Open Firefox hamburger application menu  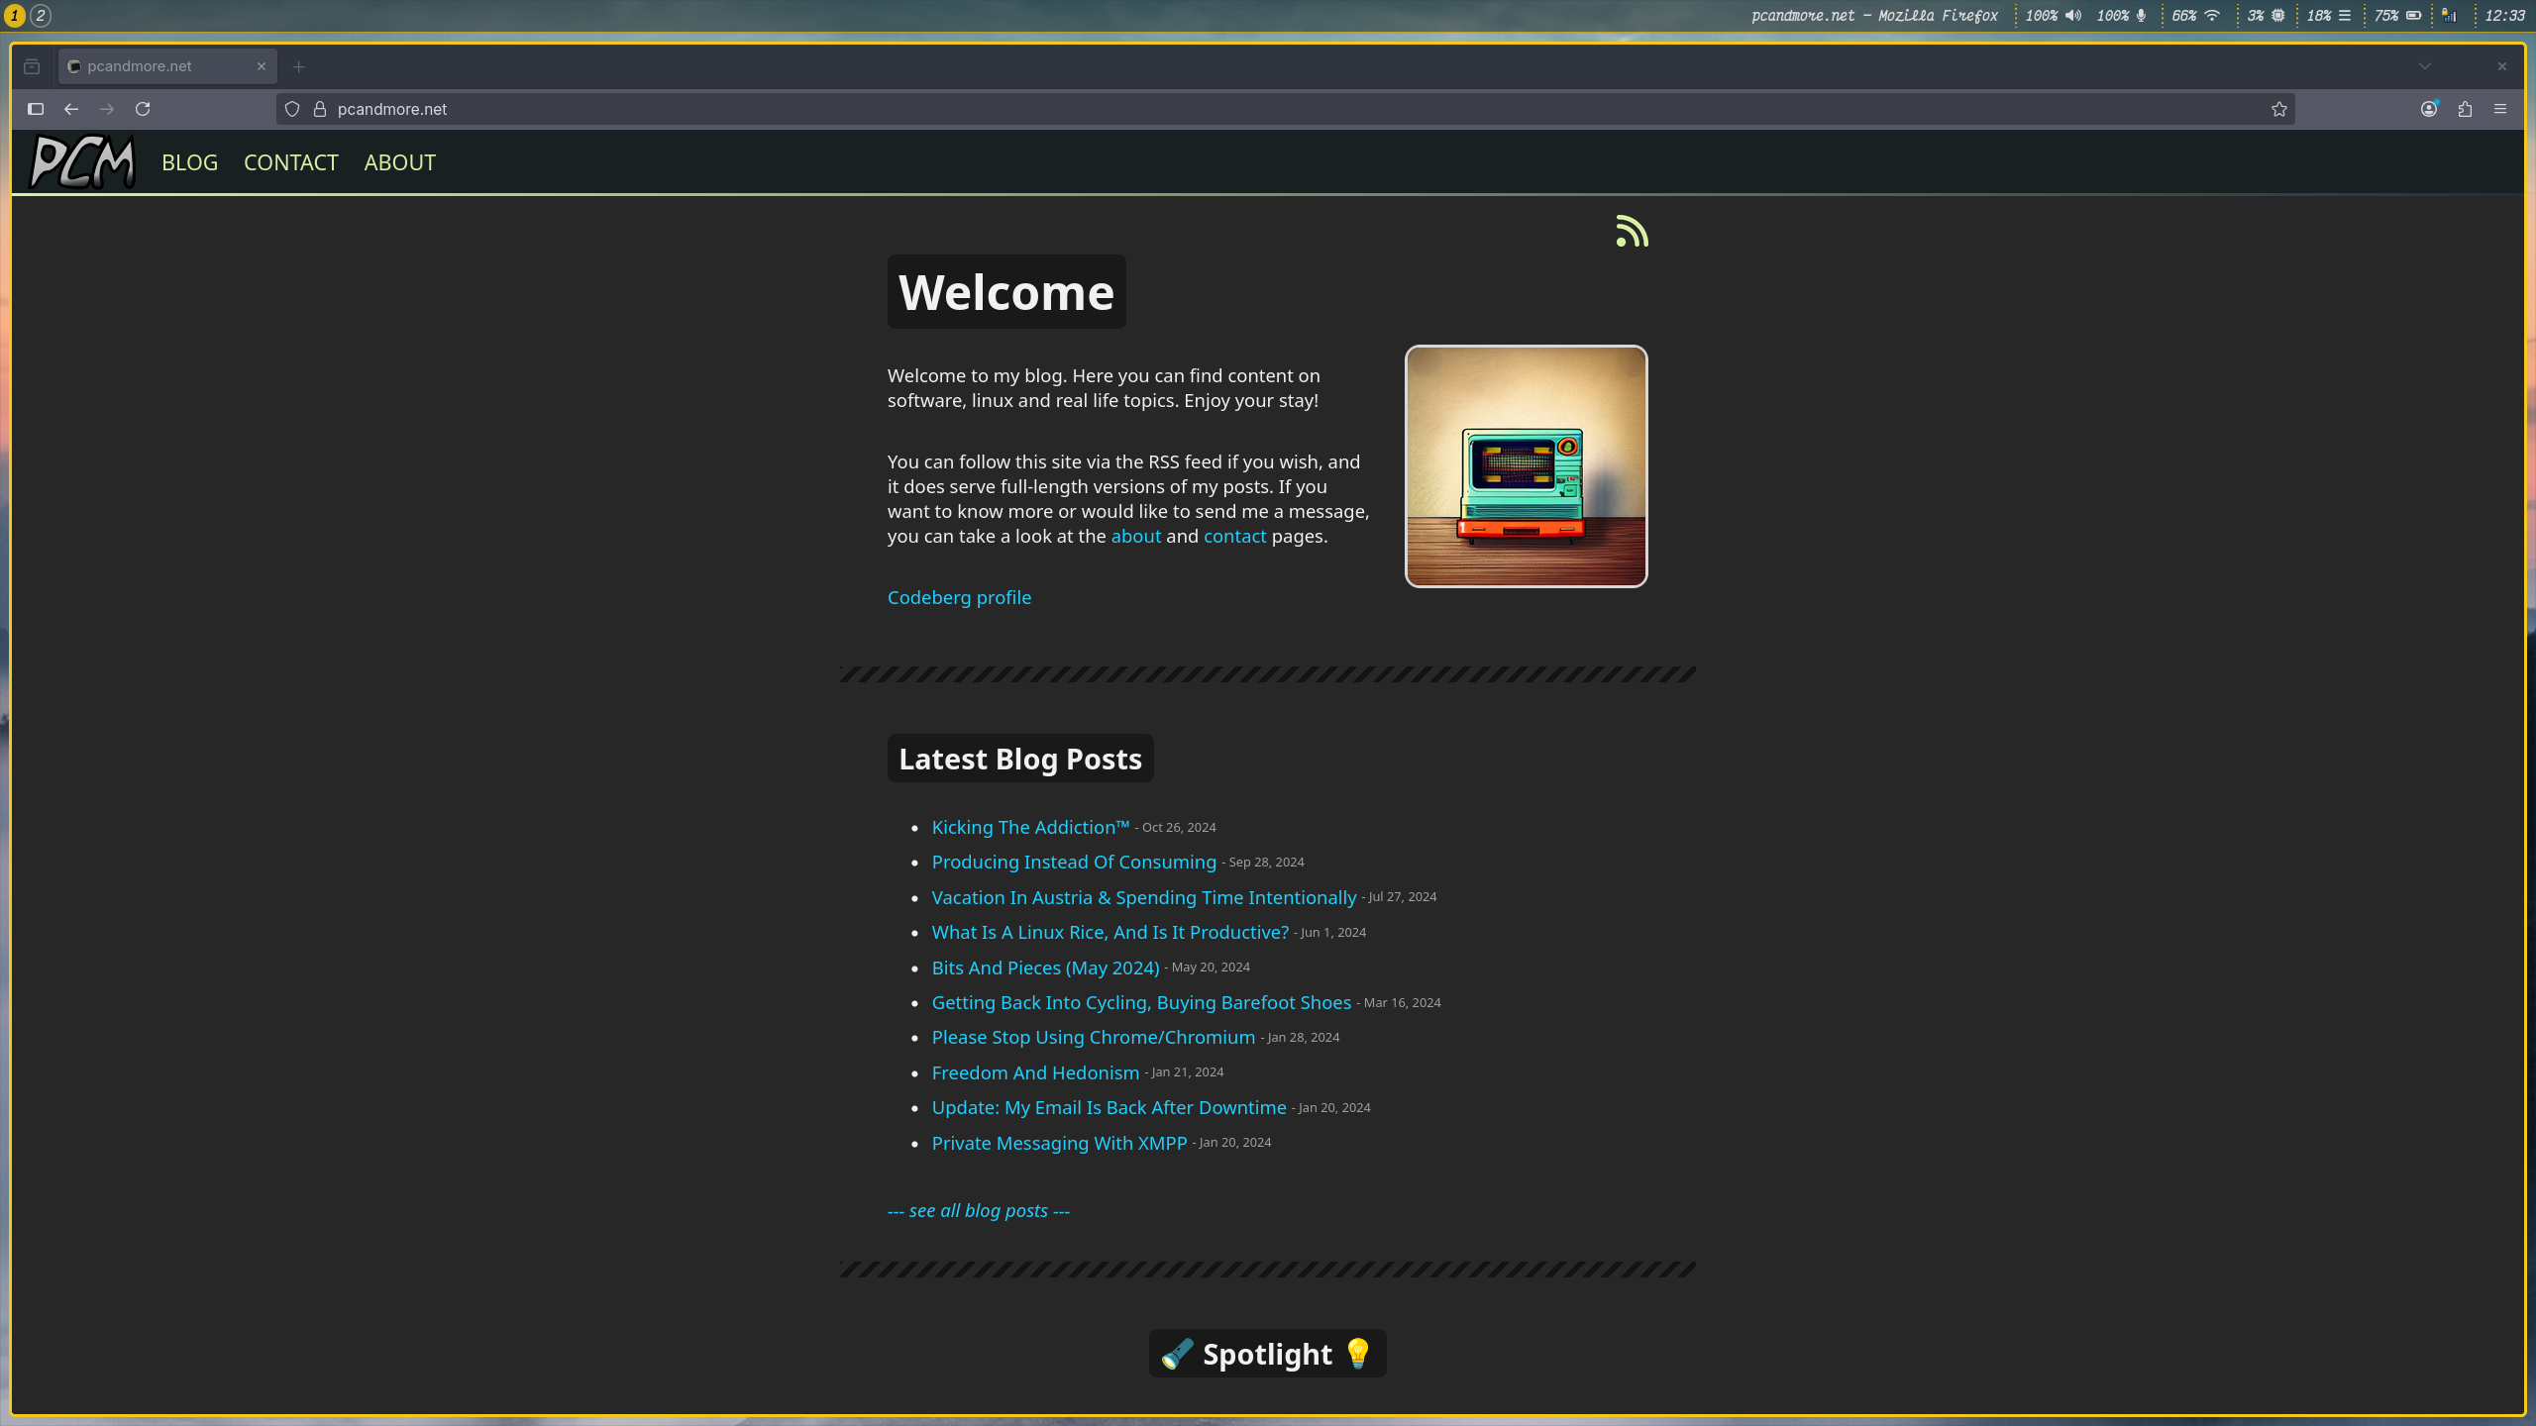click(x=2500, y=109)
